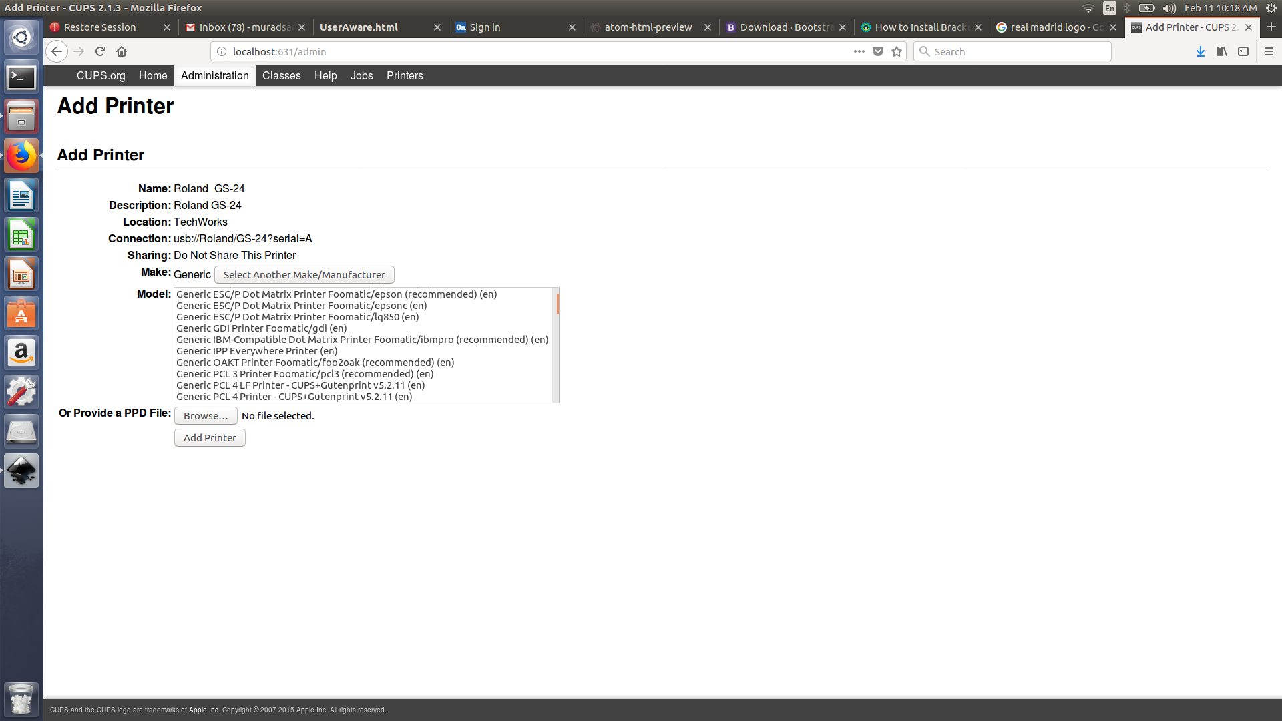Open Classes navigation item
Viewport: 1282px width, 721px height.
(x=282, y=75)
